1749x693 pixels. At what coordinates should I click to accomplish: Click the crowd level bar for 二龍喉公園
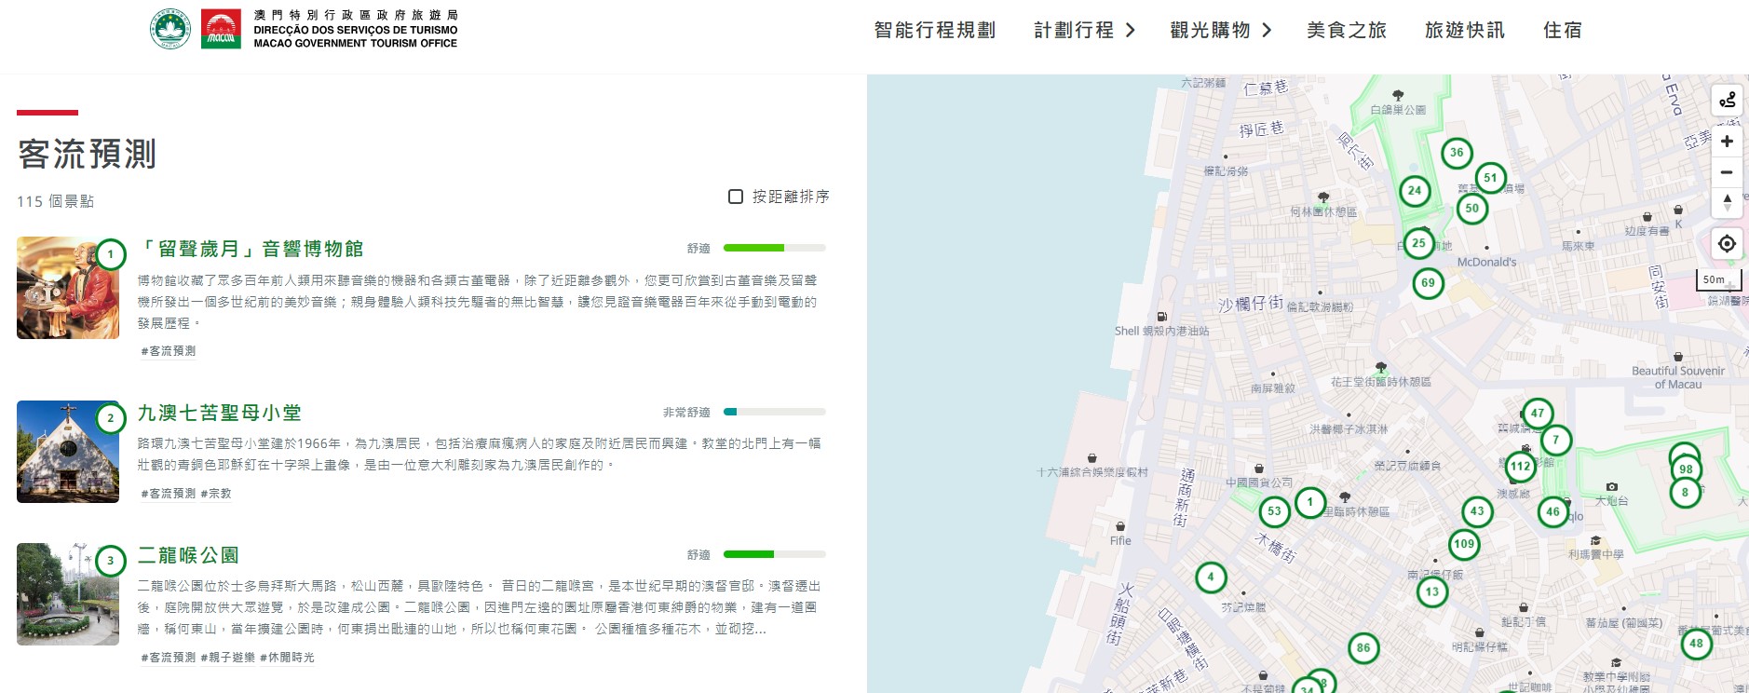pyautogui.click(x=774, y=554)
